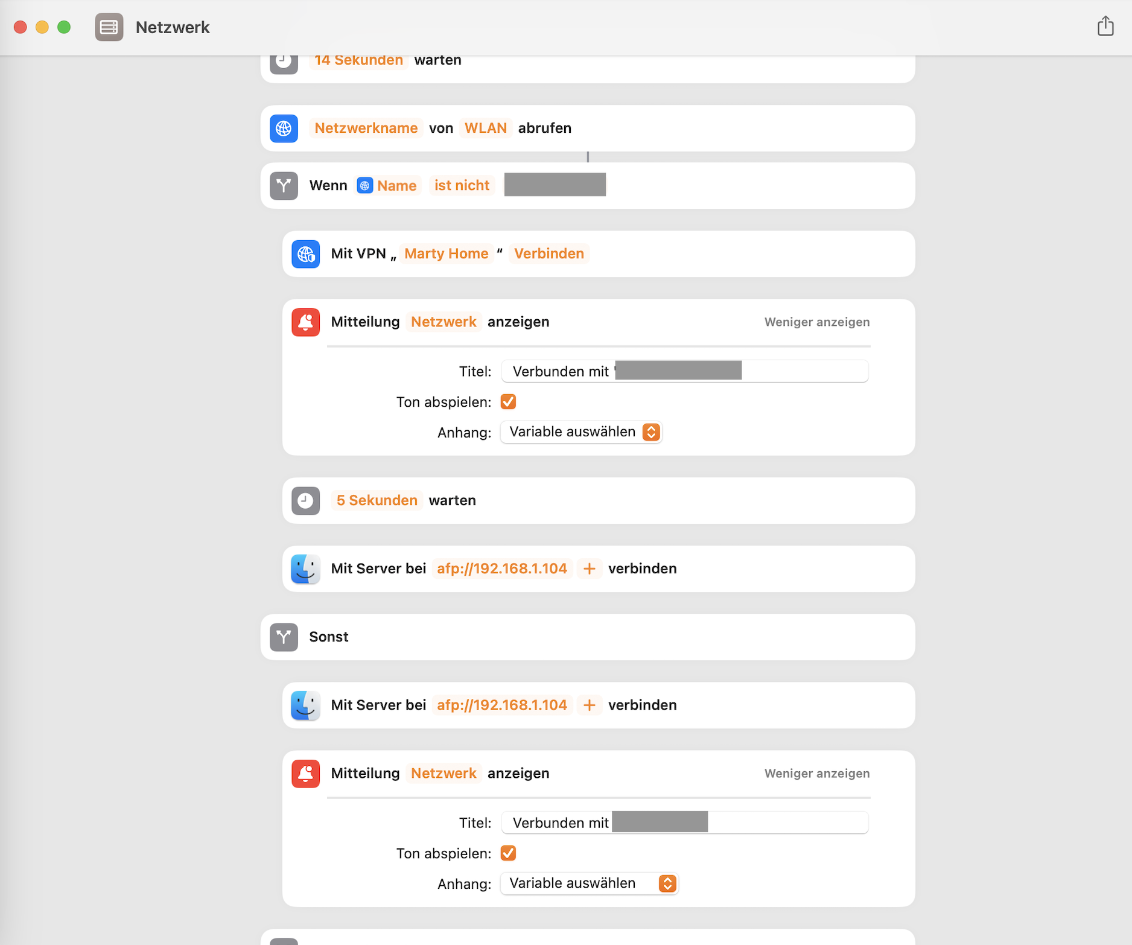Toggle second Ton abspielen checkbox
The height and width of the screenshot is (945, 1132).
(x=508, y=853)
